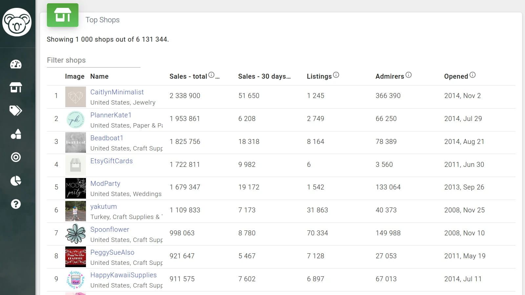Click the Top Shops page title
Screen dimensions: 525x295
click(102, 20)
